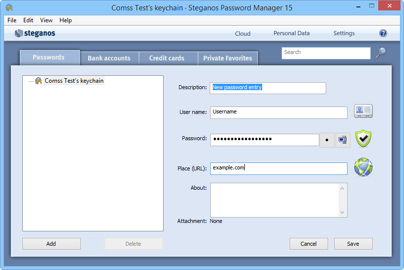The height and width of the screenshot is (270, 404).
Task: Save the password entry
Action: coord(353,244)
